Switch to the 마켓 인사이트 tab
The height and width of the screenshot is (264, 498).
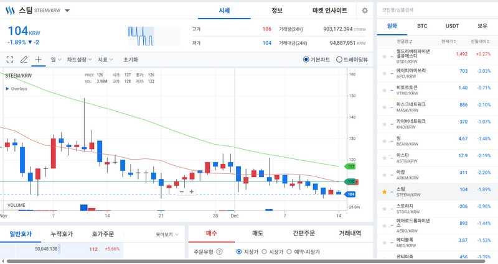329,11
